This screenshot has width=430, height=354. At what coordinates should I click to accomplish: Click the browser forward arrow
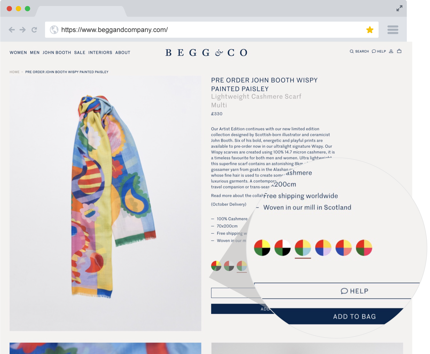tap(23, 30)
